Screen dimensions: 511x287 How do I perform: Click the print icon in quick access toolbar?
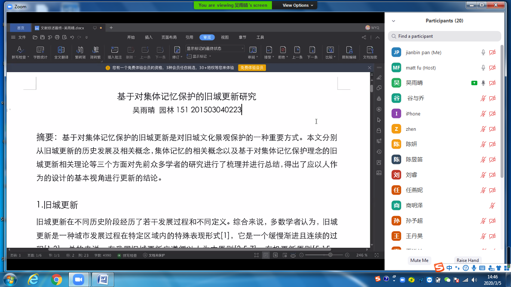(x=57, y=37)
